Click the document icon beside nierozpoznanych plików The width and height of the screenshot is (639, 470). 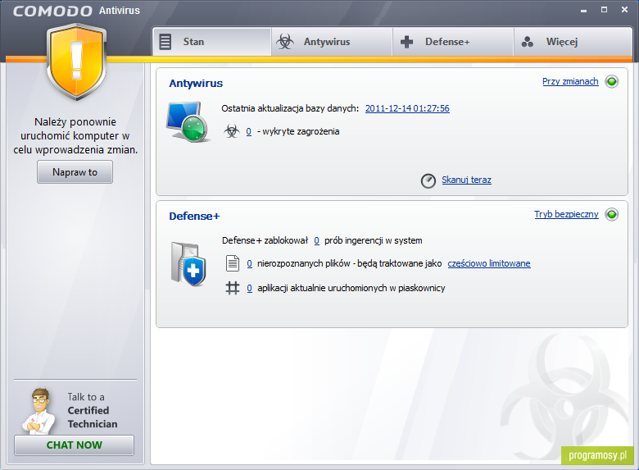point(233,263)
